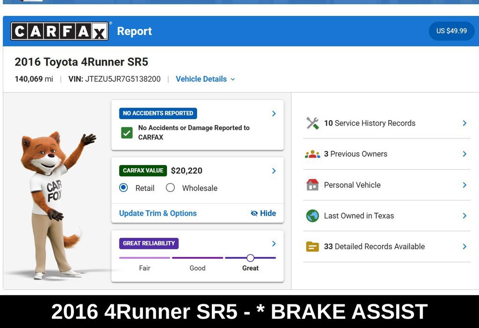Click the house Personal Vehicle icon
The height and width of the screenshot is (328, 479).
pos(312,185)
